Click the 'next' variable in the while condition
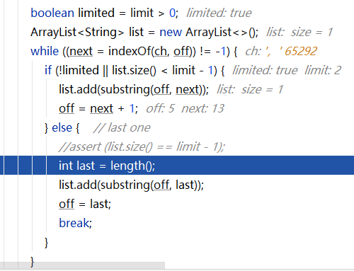 [x=81, y=52]
